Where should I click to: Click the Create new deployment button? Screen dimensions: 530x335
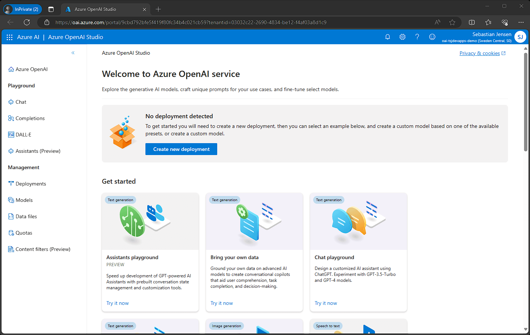181,149
